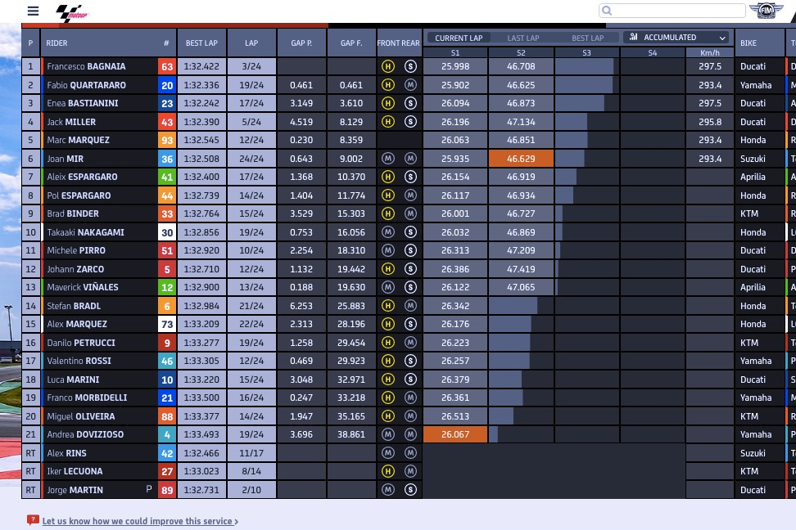Switch to the CURRENT LAP view
The width and height of the screenshot is (796, 530).
(x=459, y=38)
